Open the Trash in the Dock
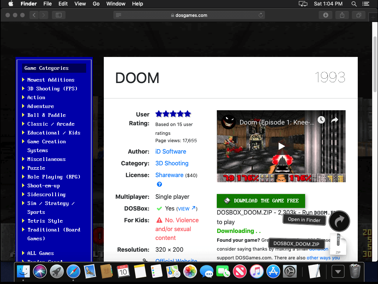 click(x=355, y=272)
